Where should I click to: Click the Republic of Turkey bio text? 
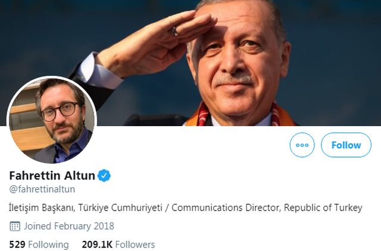coord(323,208)
